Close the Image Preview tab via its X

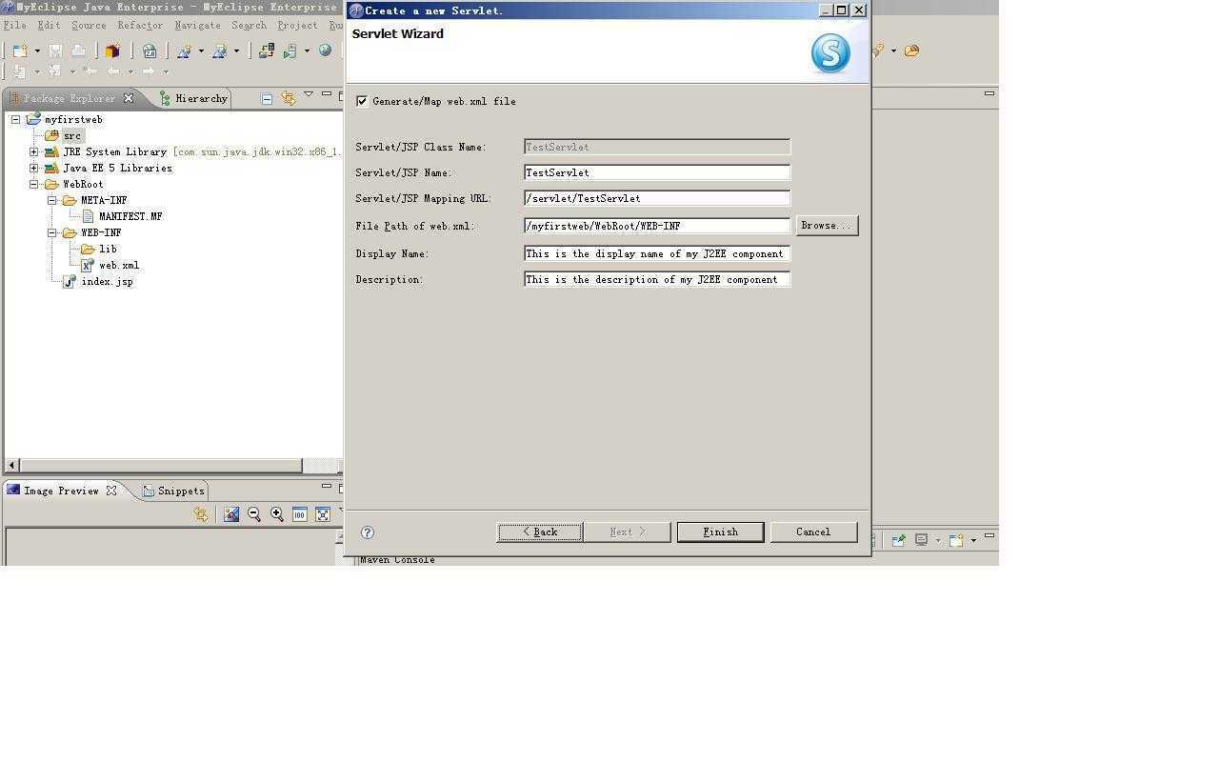click(x=111, y=491)
